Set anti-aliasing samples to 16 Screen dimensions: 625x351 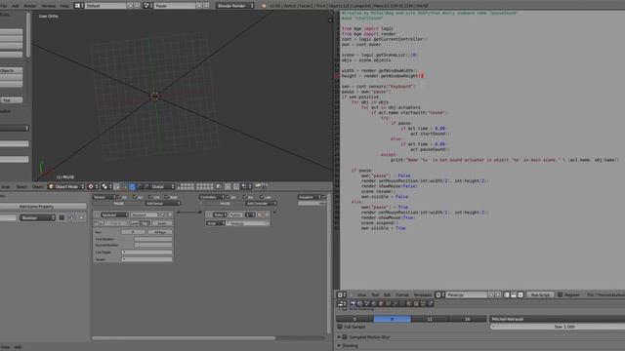coord(467,319)
